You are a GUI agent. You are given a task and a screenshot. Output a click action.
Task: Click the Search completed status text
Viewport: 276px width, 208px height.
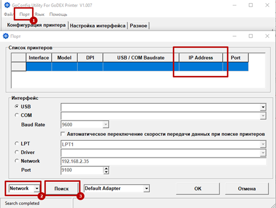22,203
